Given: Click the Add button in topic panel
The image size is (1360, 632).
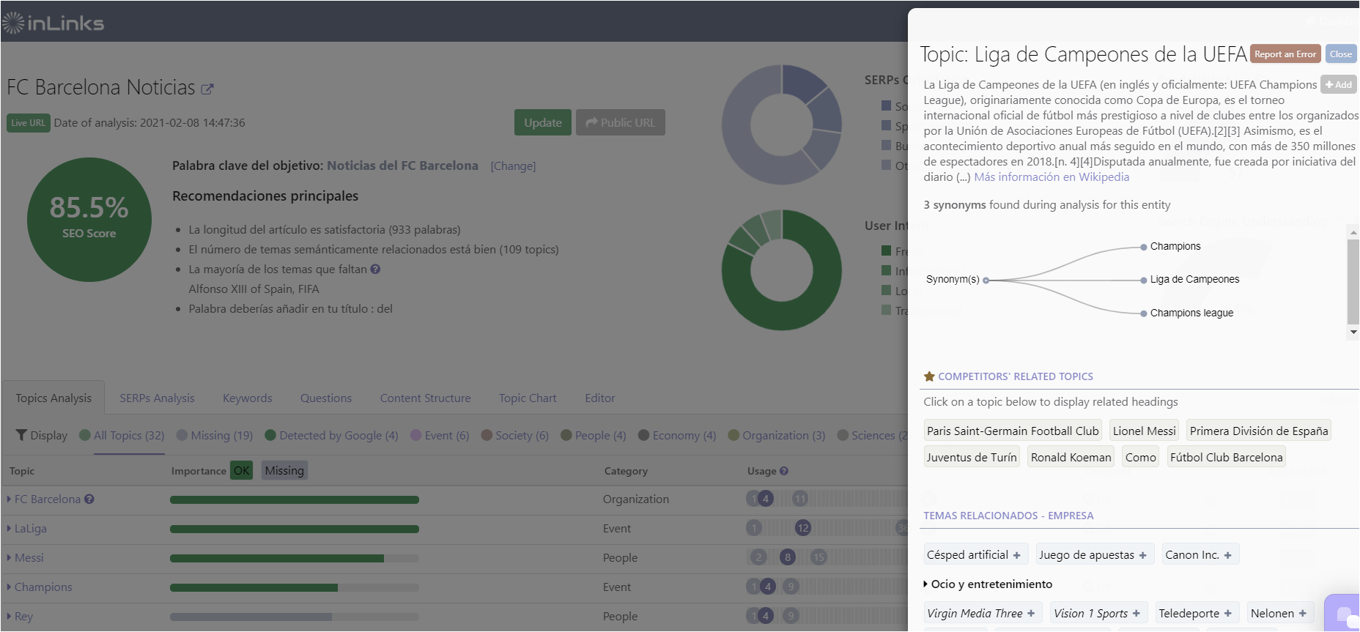Looking at the screenshot, I should click(x=1339, y=84).
